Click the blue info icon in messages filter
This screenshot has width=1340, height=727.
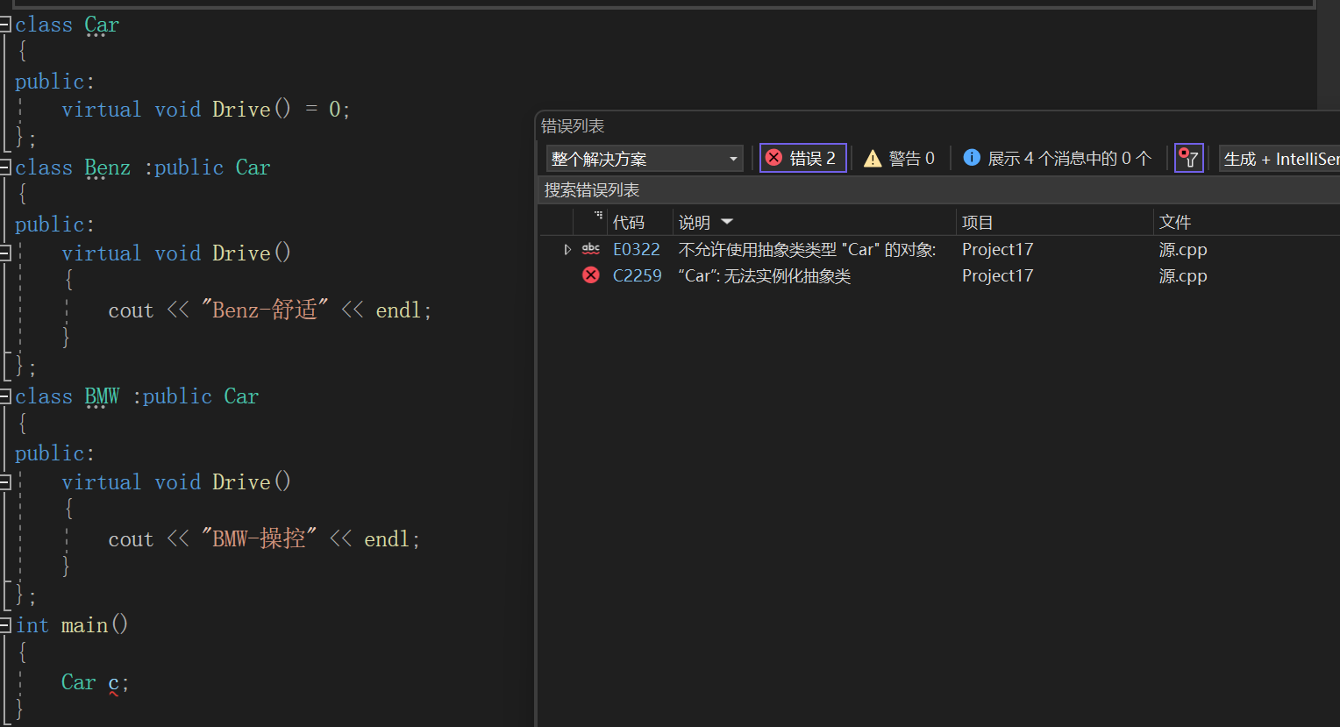coord(972,158)
